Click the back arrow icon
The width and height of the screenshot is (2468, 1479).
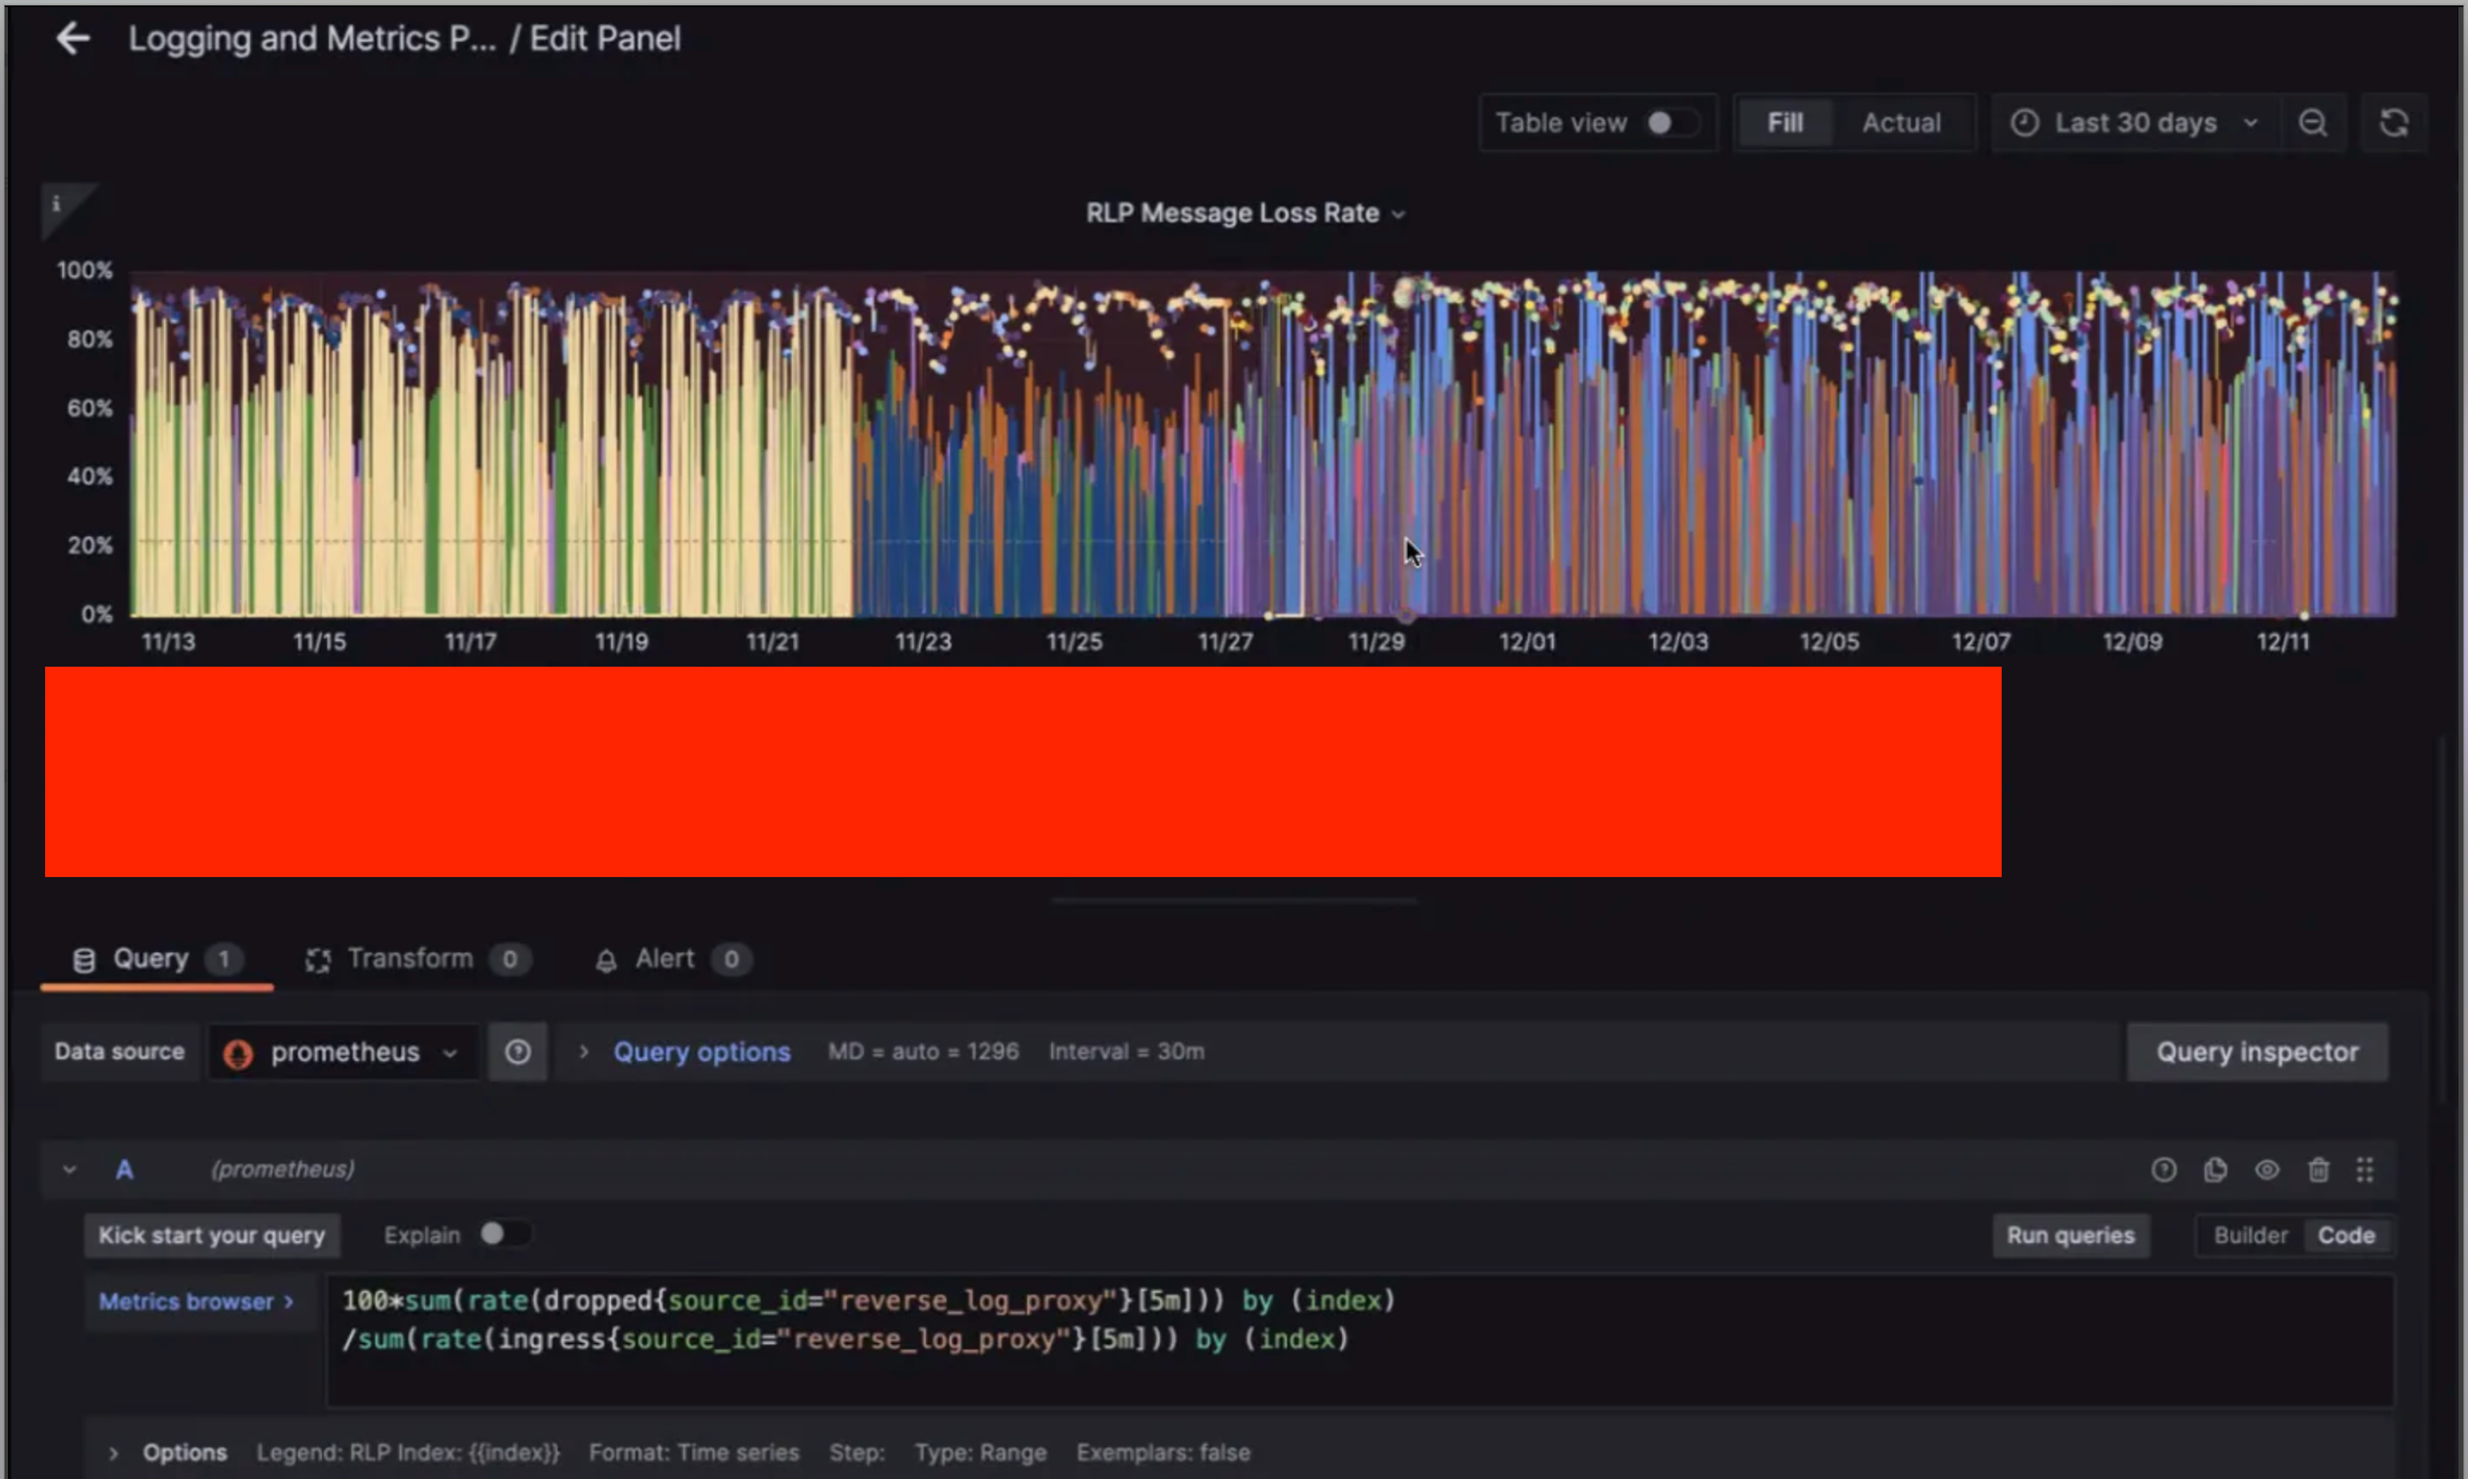pyautogui.click(x=73, y=40)
